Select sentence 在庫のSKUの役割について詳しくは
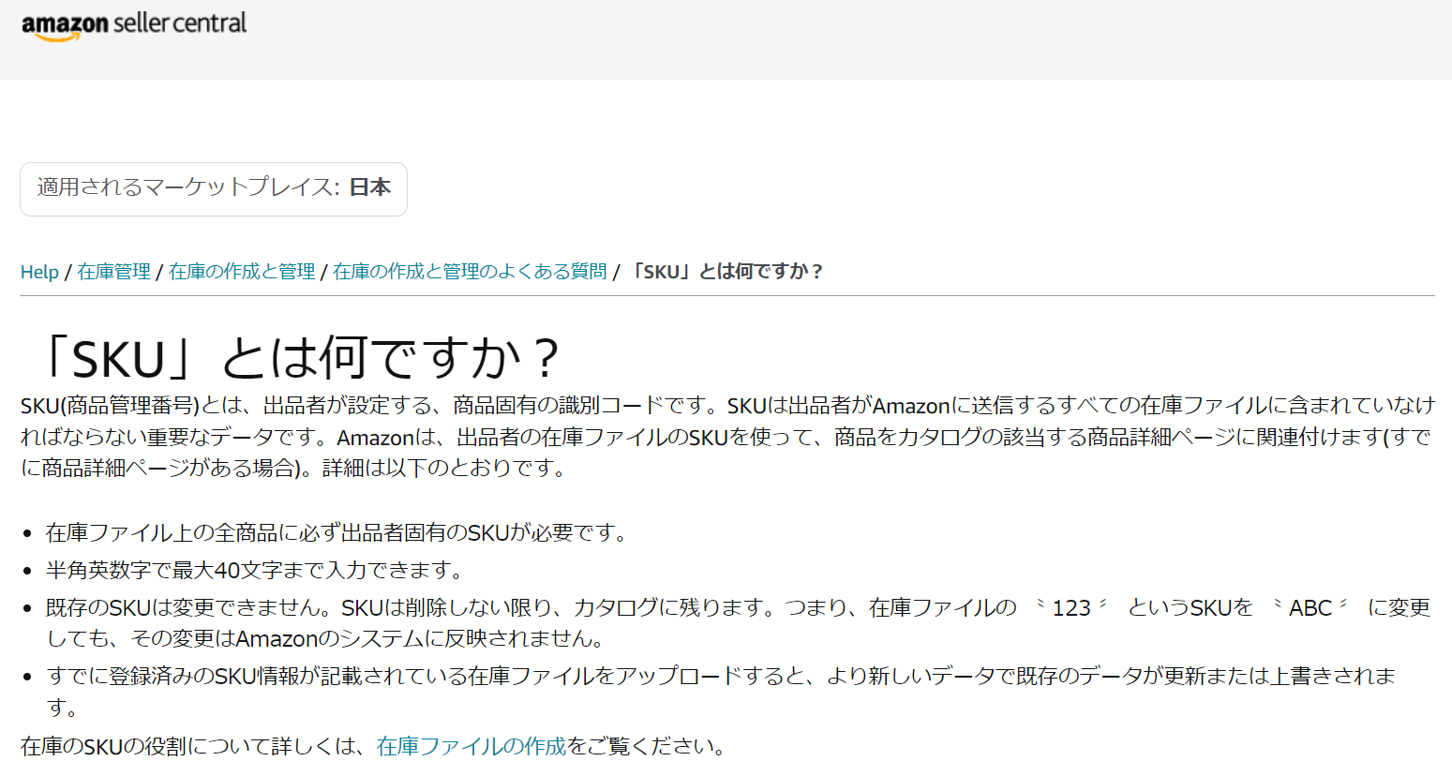The width and height of the screenshot is (1452, 776). click(373, 746)
